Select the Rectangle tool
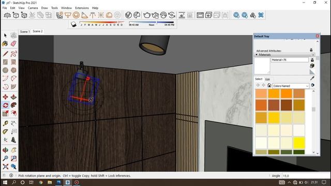 pyautogui.click(x=5, y=62)
